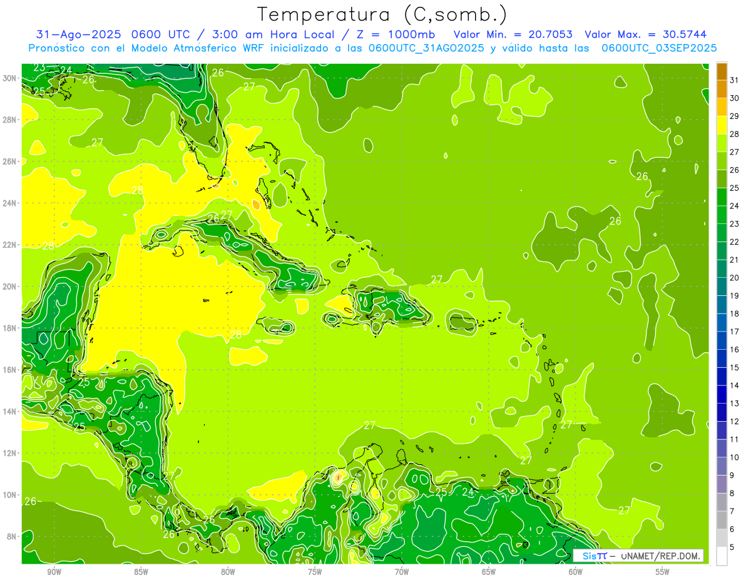The image size is (751, 580).
Task: Click the '22N' latitude axis label
Action: coord(9,245)
